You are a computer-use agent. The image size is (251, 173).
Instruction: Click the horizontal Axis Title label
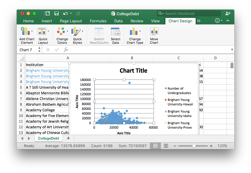tap(124, 133)
